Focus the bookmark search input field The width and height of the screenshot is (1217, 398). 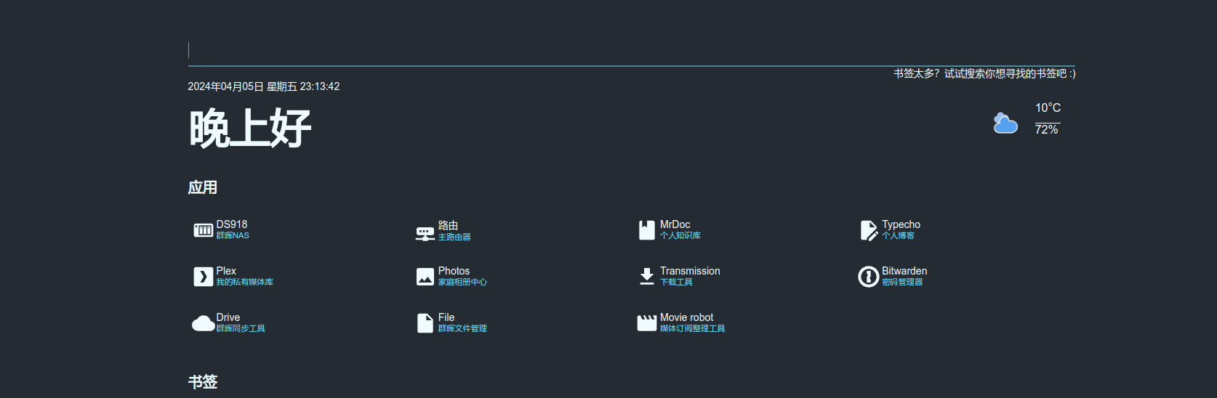point(631,50)
